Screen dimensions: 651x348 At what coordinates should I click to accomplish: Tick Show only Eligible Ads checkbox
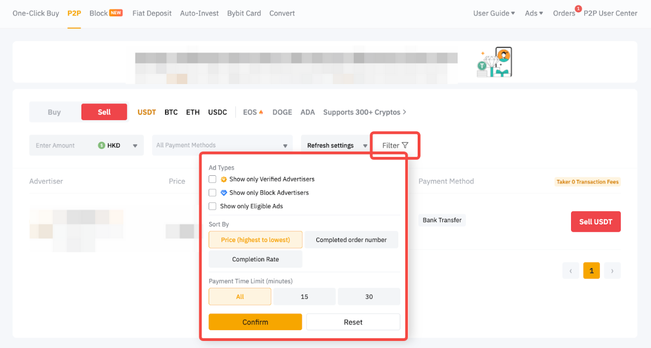coord(212,206)
